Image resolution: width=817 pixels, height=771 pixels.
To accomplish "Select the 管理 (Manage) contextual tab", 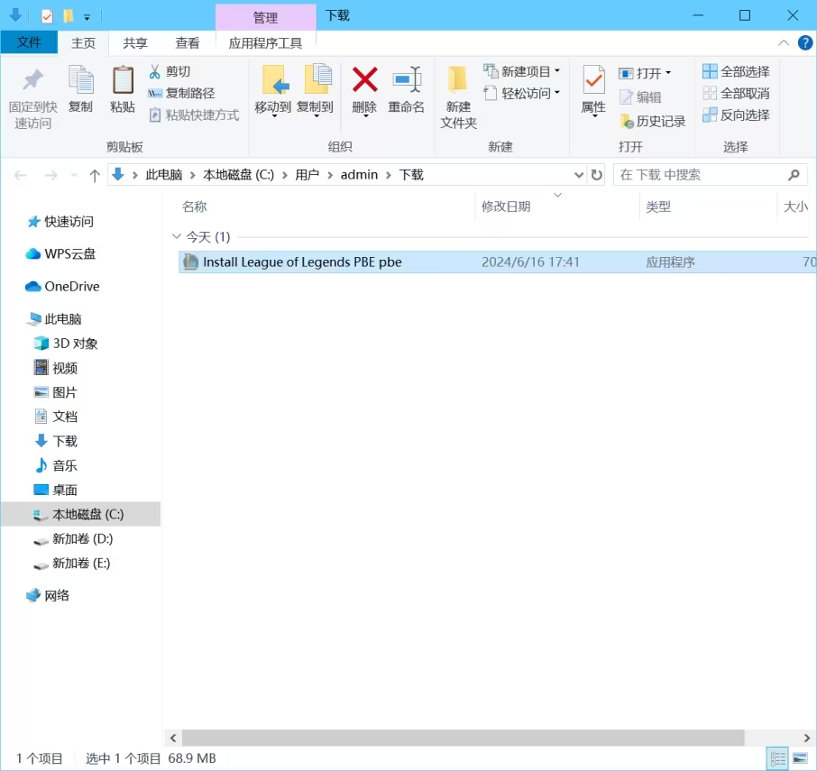I will pos(266,17).
